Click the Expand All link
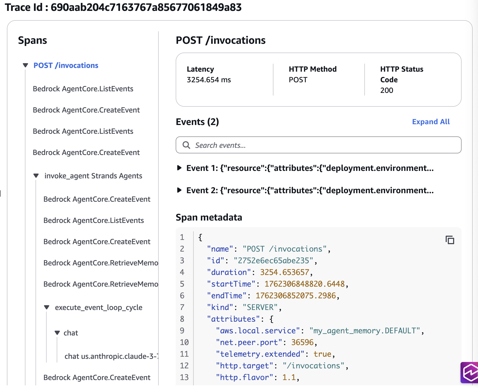478x388 pixels. pos(431,122)
